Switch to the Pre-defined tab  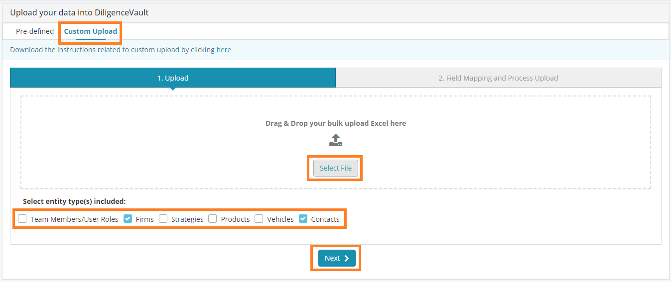pos(35,31)
